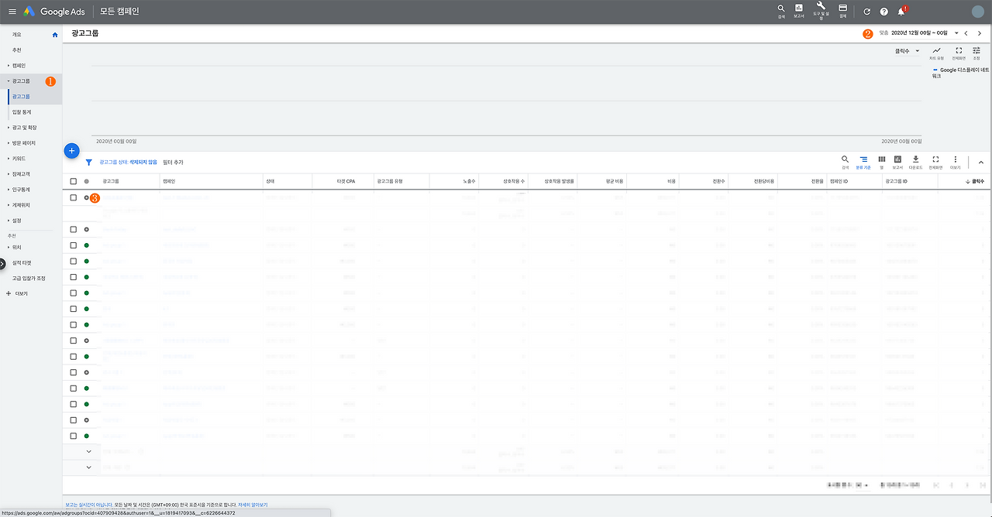This screenshot has height=517, width=992.
Task: Click the 더보기 plus sidebar link
Action: coord(17,294)
